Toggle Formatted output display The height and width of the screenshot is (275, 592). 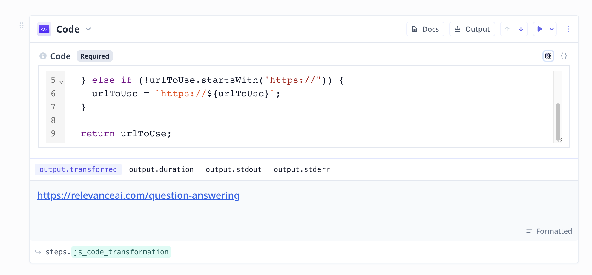click(549, 231)
